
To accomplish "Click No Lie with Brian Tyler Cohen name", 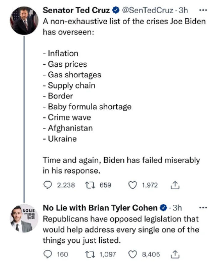I will (x=100, y=208).
